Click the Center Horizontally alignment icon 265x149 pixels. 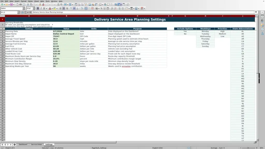64,8
